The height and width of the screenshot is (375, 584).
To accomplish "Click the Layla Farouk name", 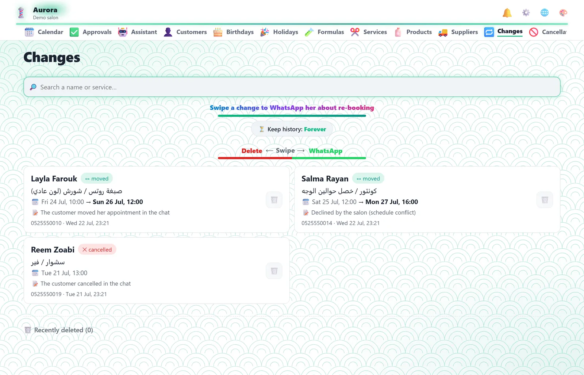I will [54, 179].
